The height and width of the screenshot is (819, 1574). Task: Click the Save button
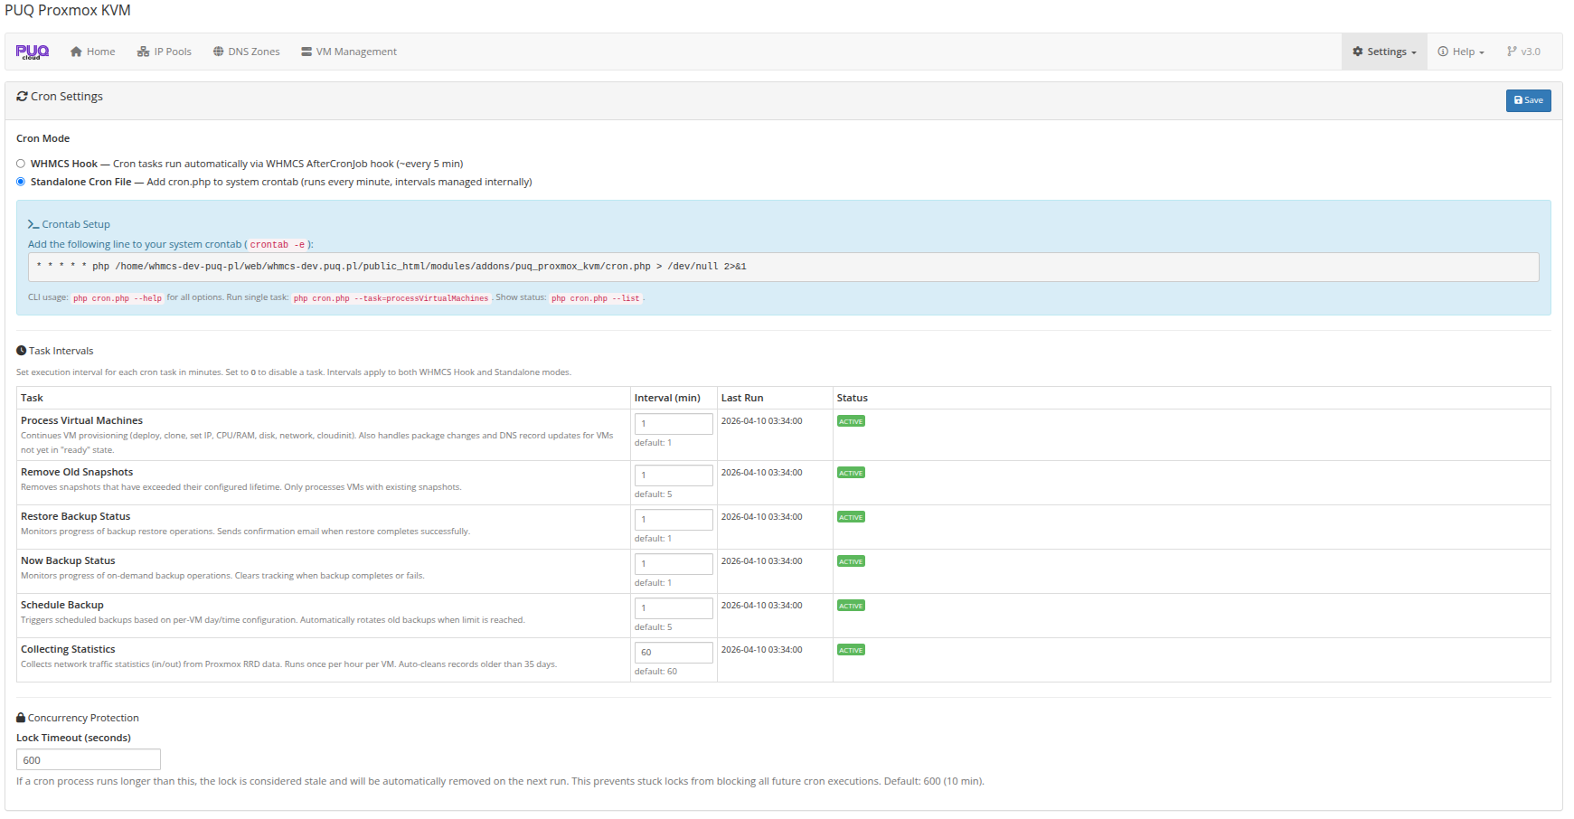[x=1528, y=100]
